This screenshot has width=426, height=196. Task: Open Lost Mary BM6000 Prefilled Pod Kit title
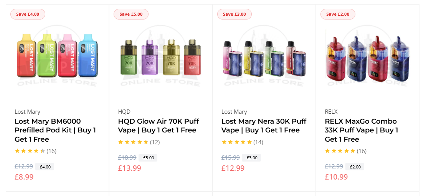tap(55, 130)
